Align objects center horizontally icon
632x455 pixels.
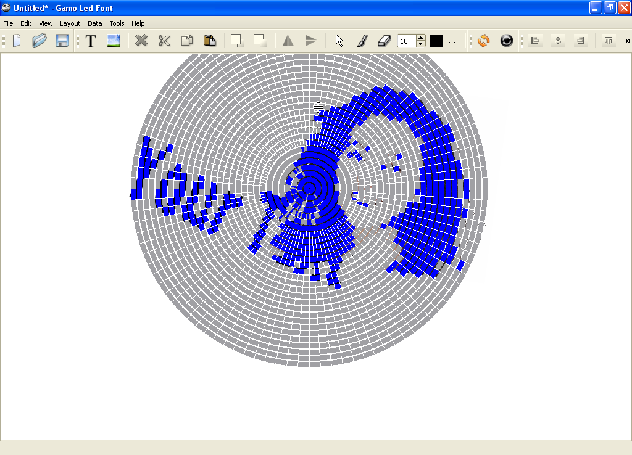pyautogui.click(x=558, y=41)
